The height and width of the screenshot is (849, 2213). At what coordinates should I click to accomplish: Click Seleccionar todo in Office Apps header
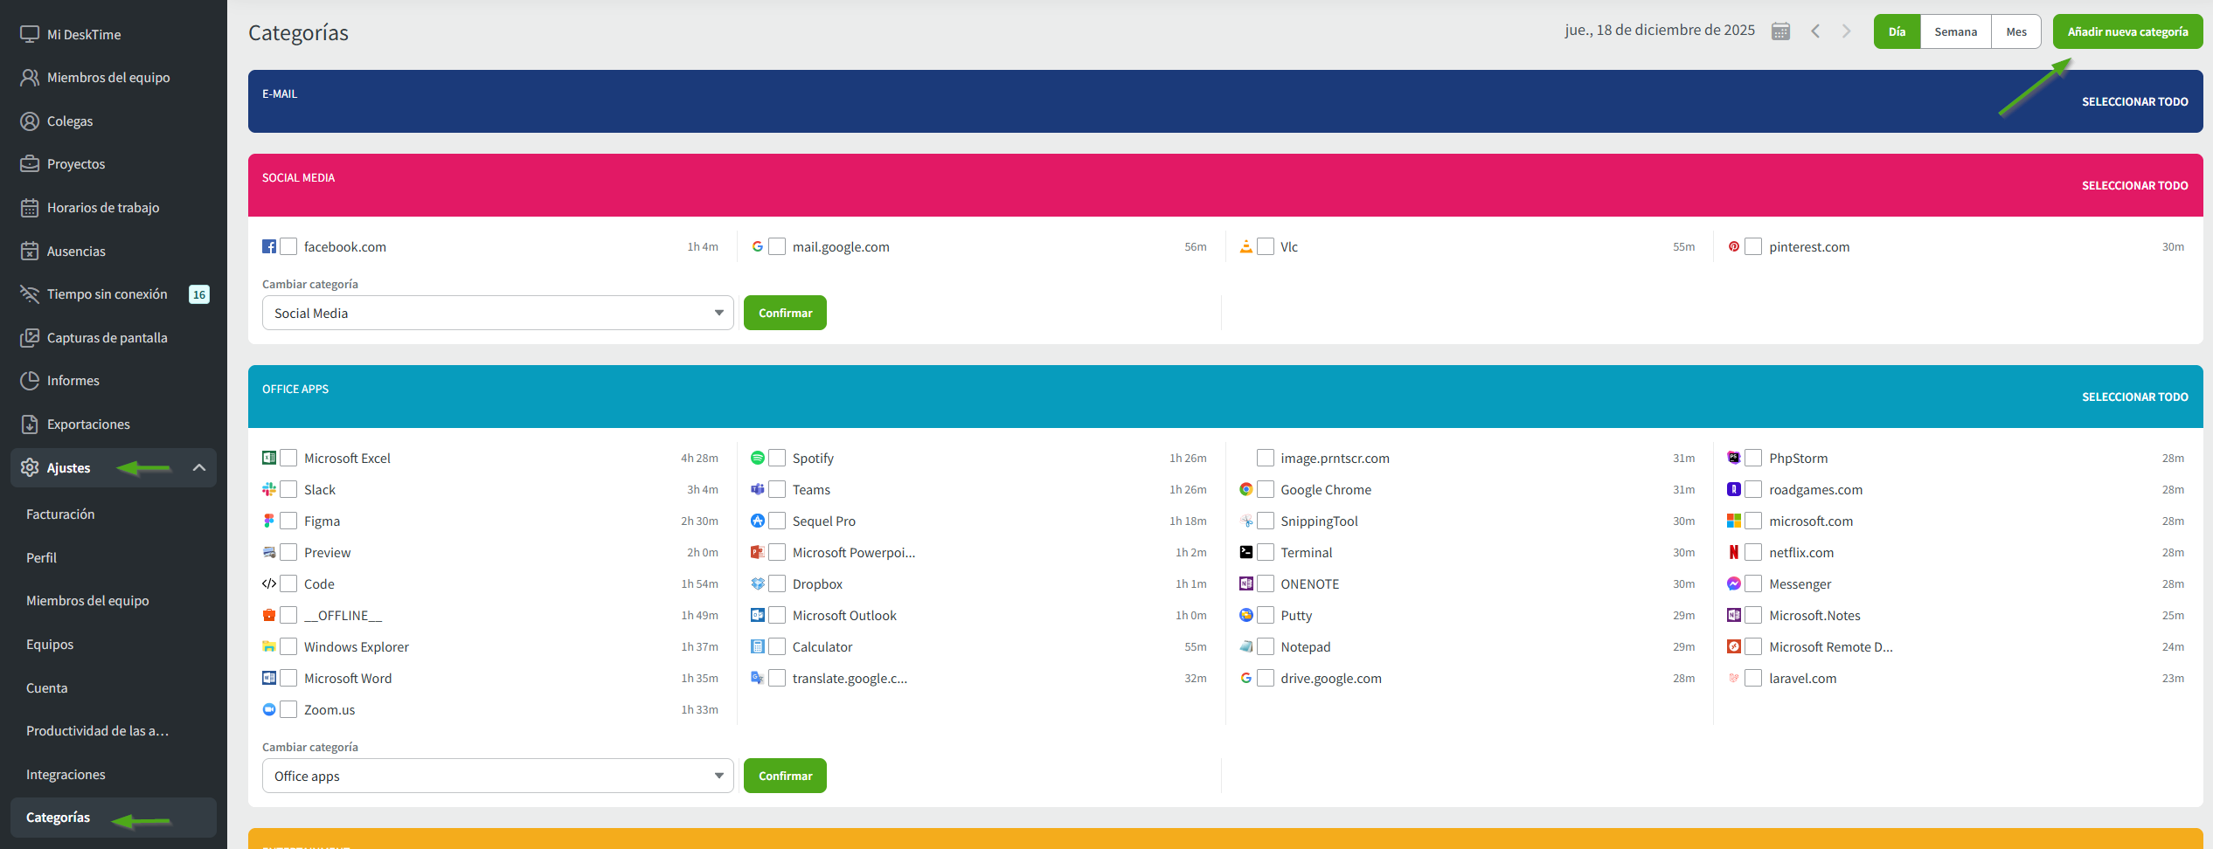pos(2134,397)
